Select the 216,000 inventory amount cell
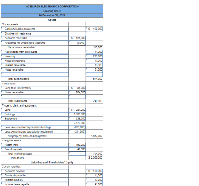The image size is (199, 186). point(94,56)
